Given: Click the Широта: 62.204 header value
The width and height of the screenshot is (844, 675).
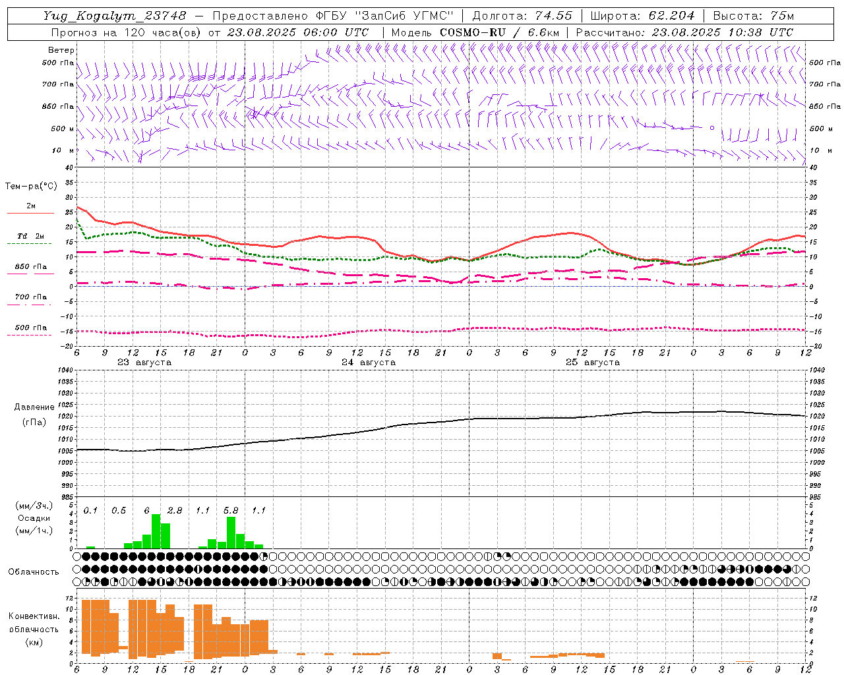Looking at the screenshot, I should pos(642,16).
